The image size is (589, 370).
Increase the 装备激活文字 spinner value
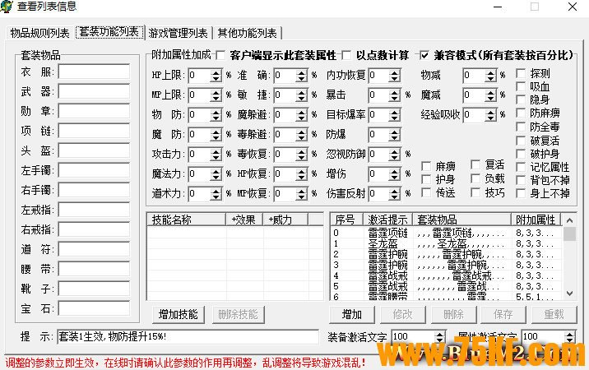pyautogui.click(x=440, y=333)
